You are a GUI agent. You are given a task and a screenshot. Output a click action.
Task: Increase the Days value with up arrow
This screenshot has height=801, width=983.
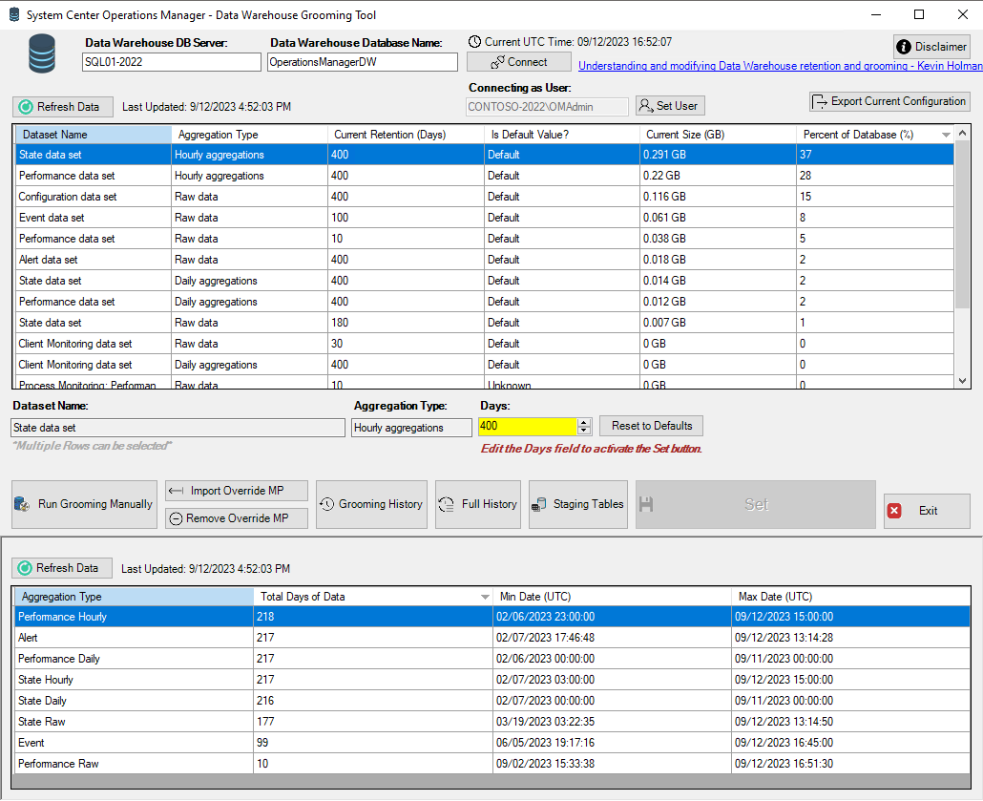584,423
